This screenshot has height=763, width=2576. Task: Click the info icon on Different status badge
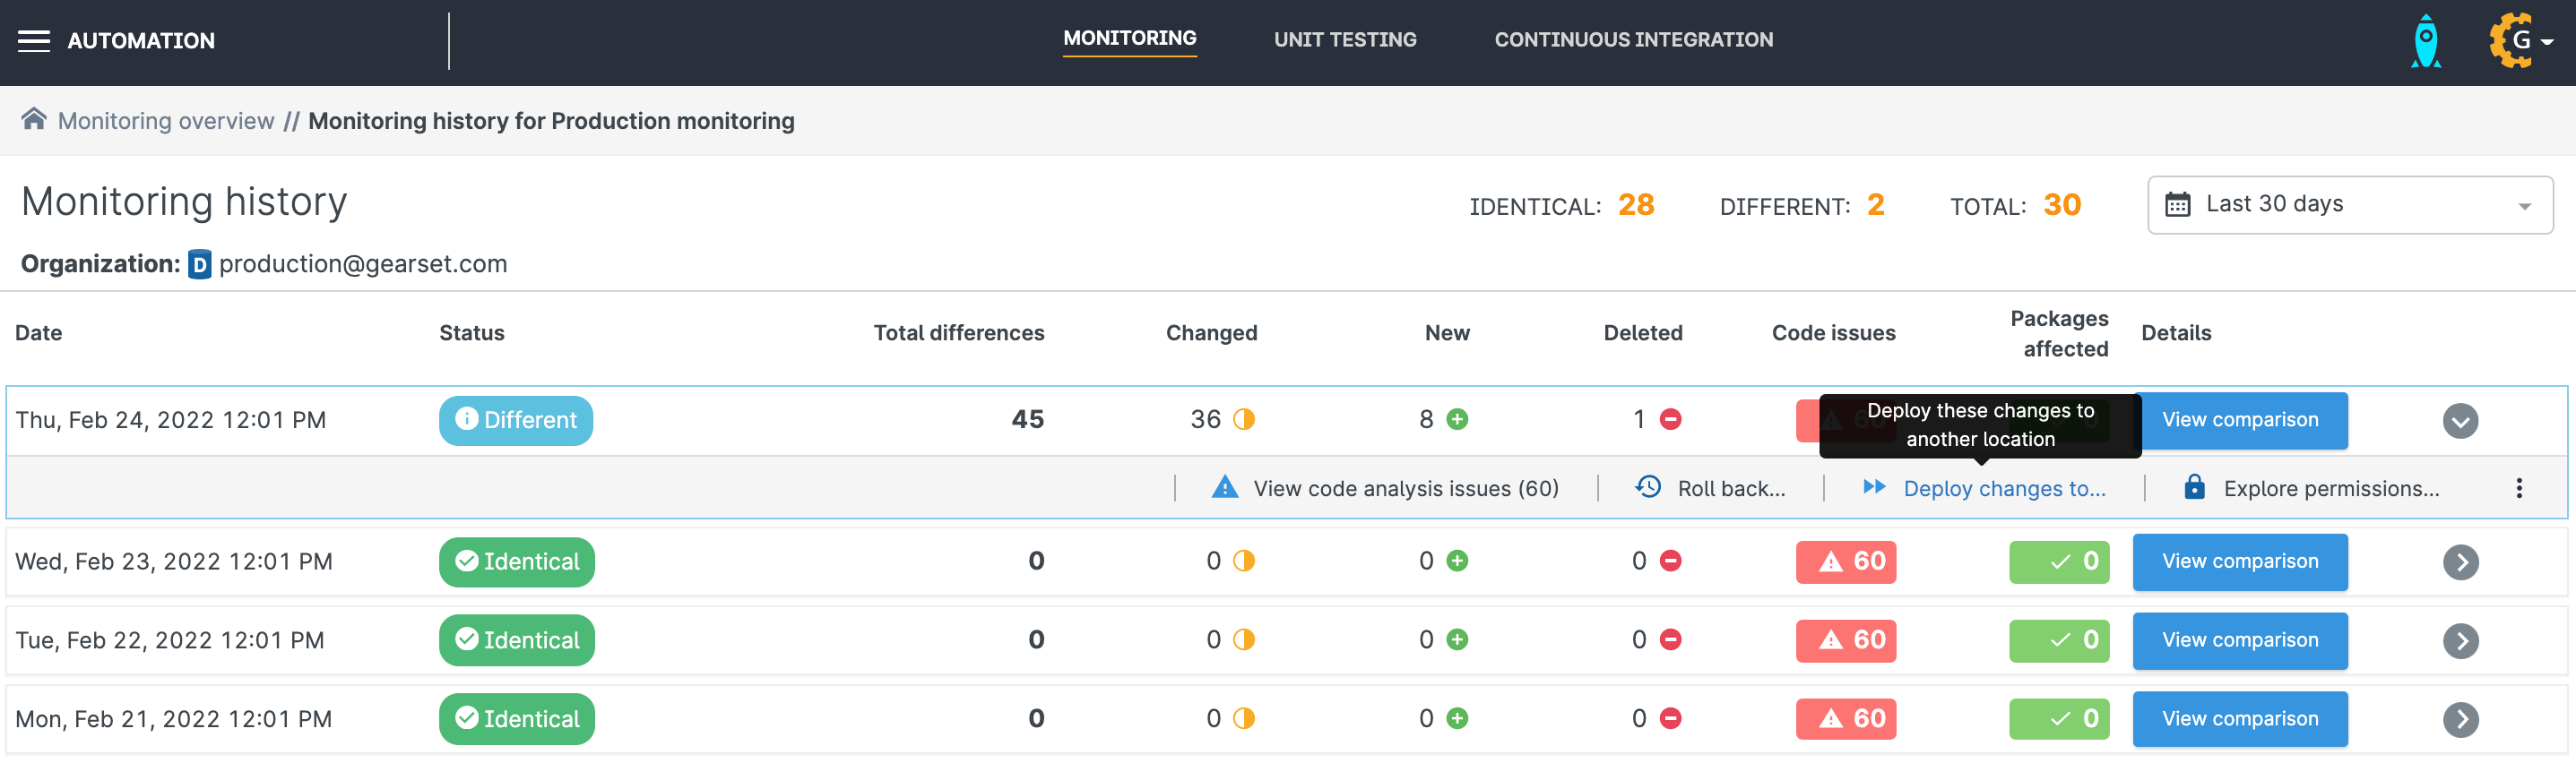[466, 419]
